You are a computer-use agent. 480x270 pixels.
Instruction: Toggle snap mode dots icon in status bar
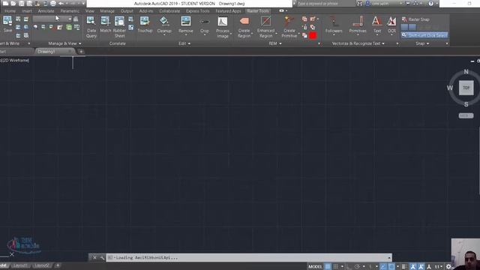click(335, 267)
